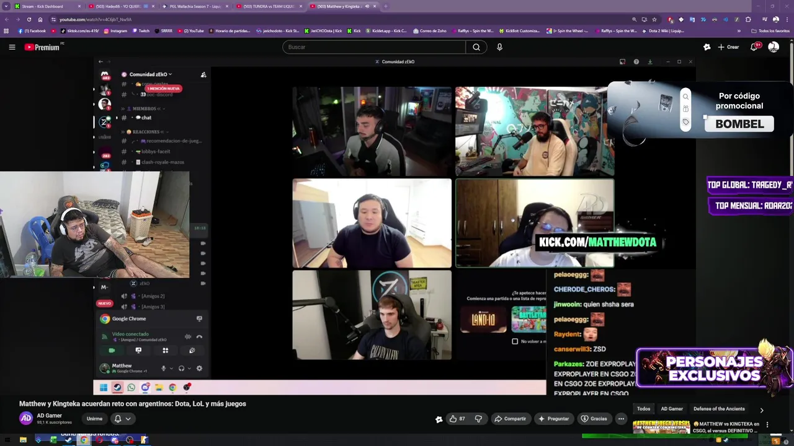Open Todos los favoritos bookmarks folder
The height and width of the screenshot is (446, 794).
[770, 31]
